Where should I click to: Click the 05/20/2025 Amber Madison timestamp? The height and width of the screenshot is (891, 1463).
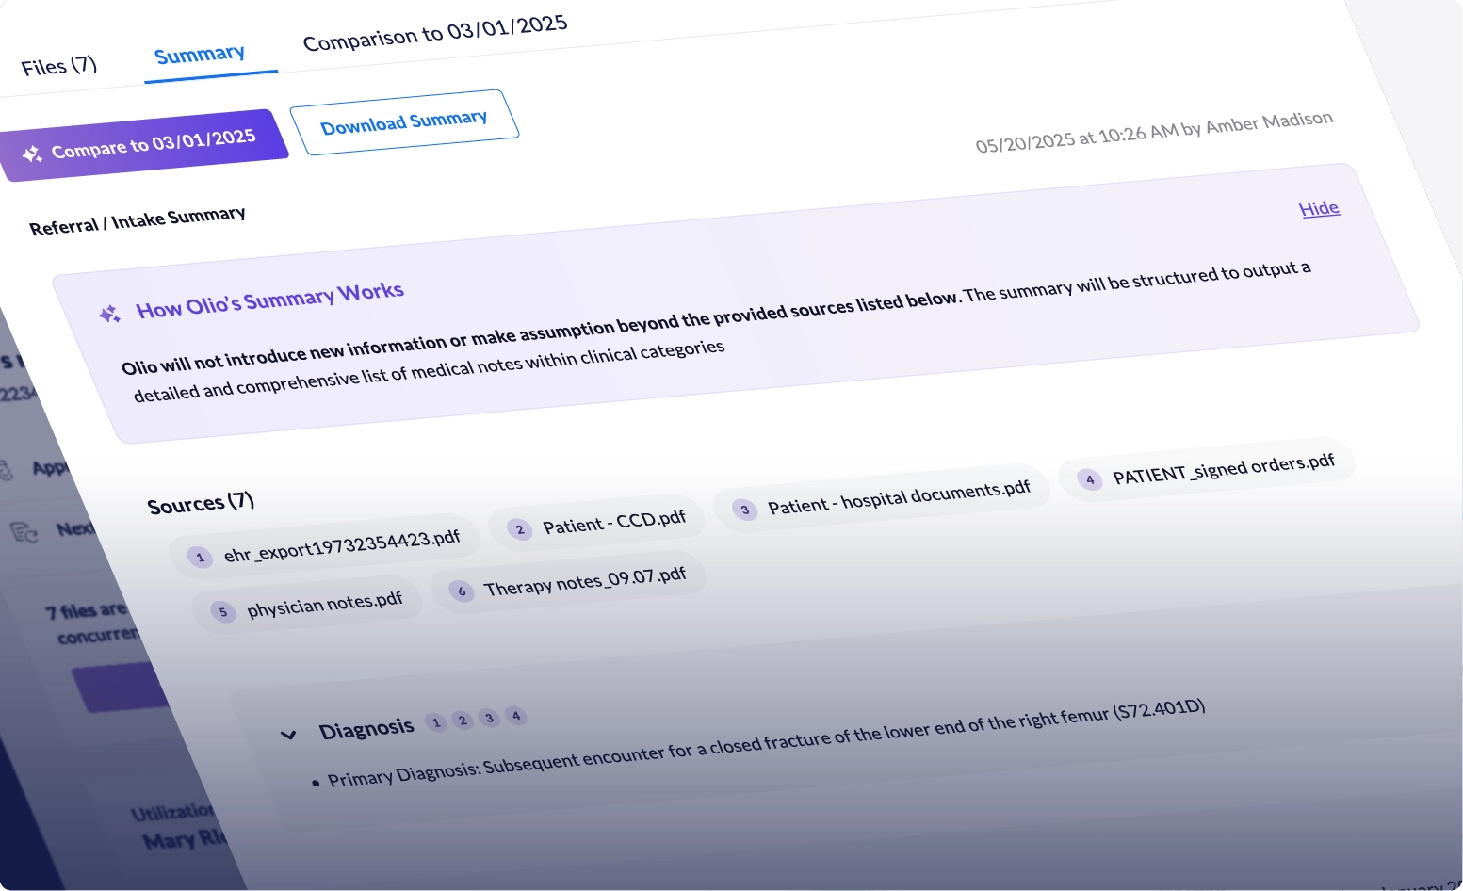1154,132
